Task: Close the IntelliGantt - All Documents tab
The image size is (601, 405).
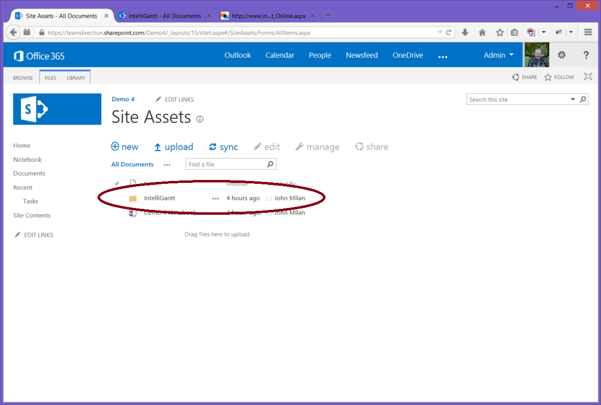Action: pyautogui.click(x=209, y=16)
